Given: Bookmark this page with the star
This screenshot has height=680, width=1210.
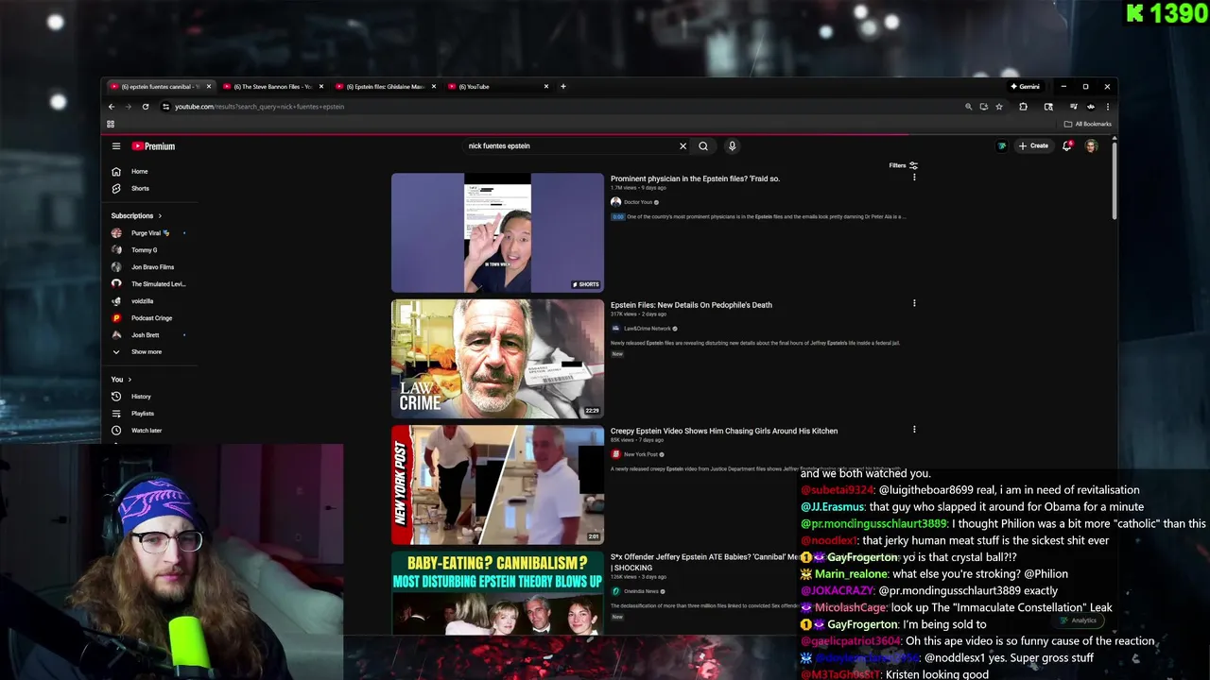Looking at the screenshot, I should coord(999,107).
